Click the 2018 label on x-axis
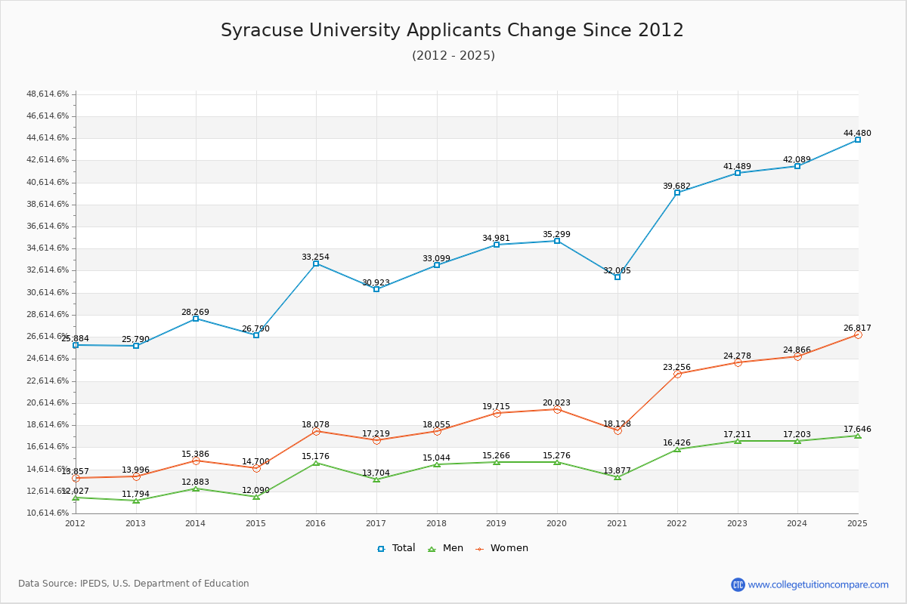This screenshot has height=604, width=907. pos(436,523)
